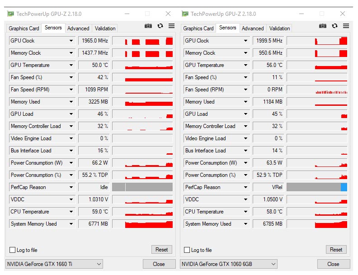Viewport: 358px width, 275px height.
Task: Click Reset button in GTX 1060 window
Action: pos(336,250)
